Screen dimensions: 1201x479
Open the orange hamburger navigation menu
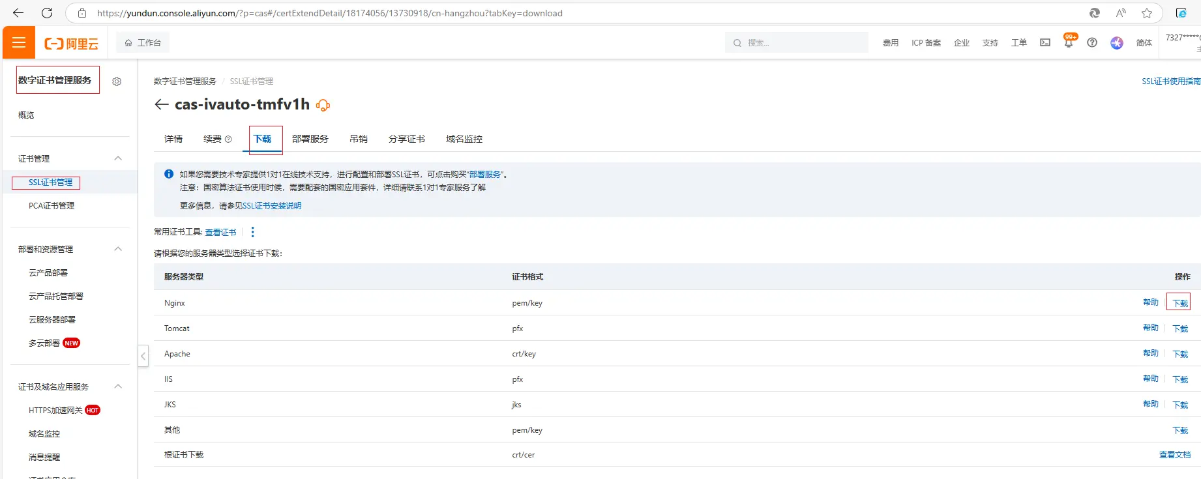(19, 43)
